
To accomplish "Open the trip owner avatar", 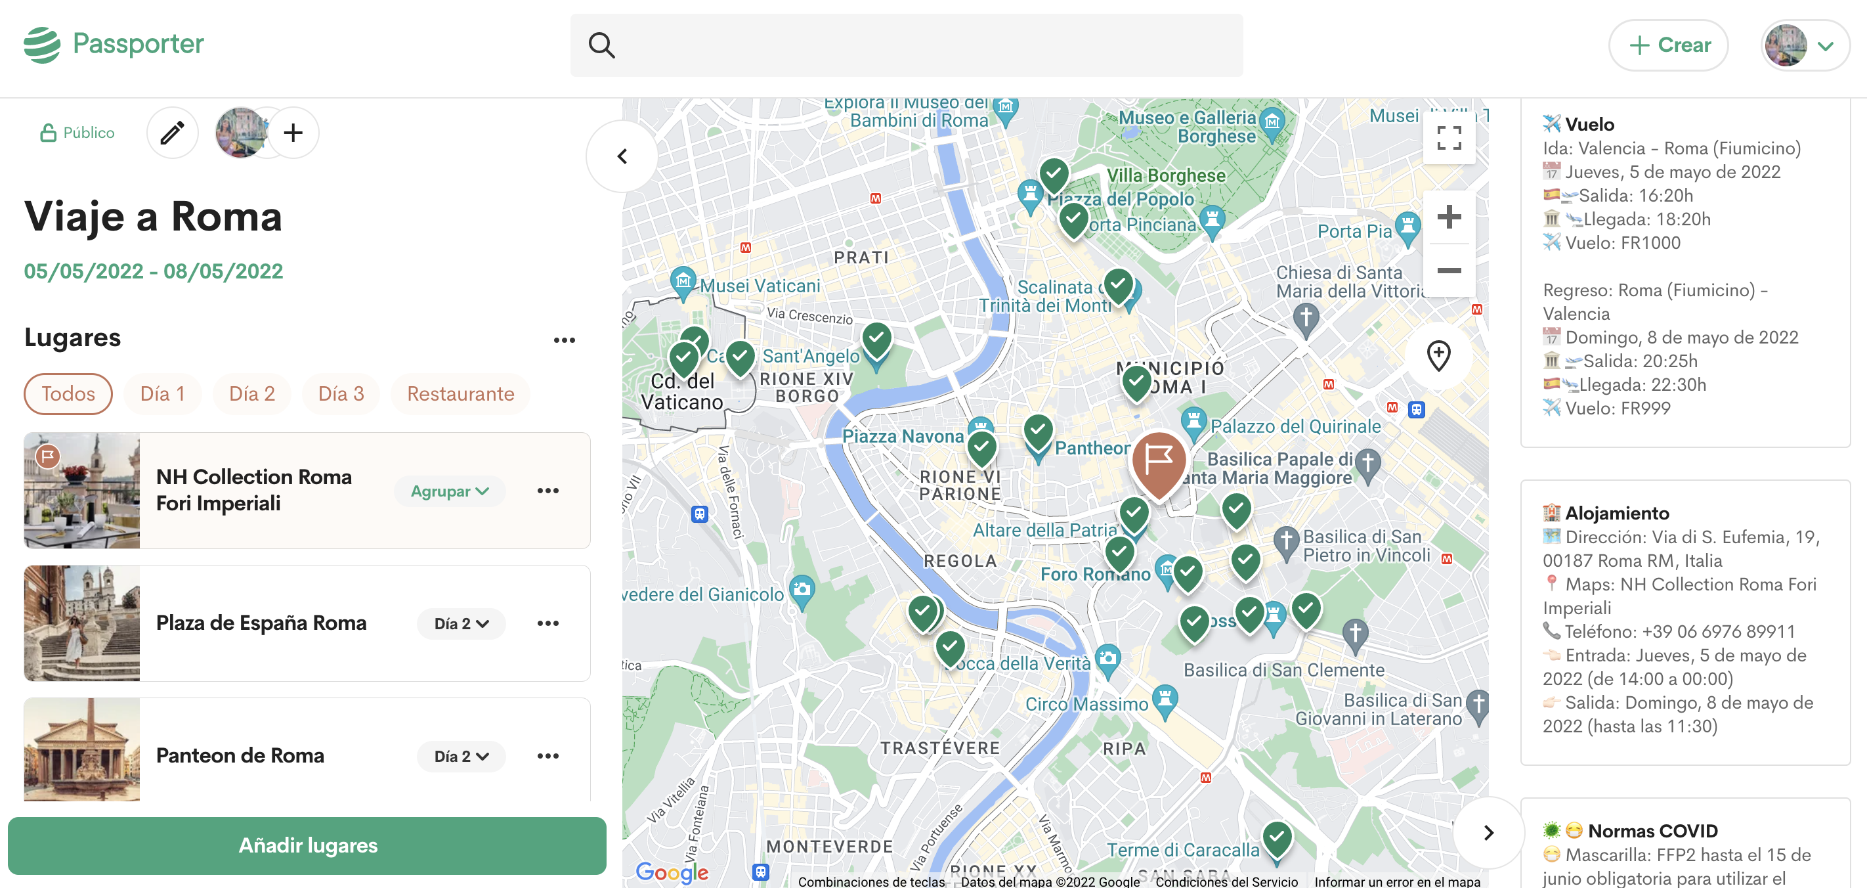I will pos(242,133).
